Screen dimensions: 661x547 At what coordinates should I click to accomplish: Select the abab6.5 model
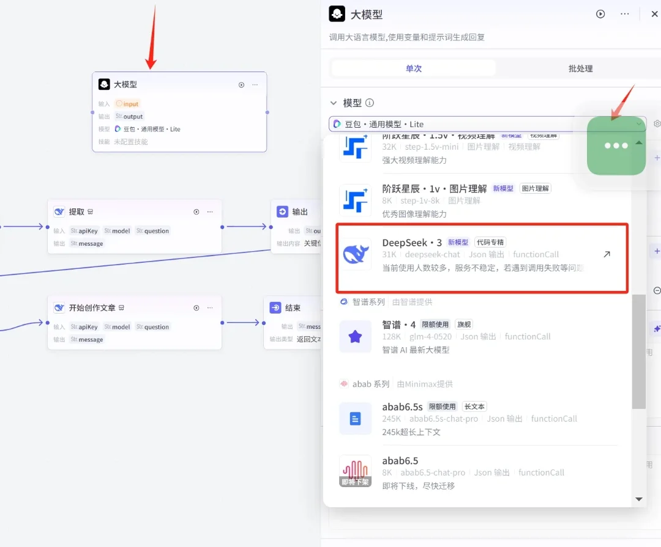click(x=479, y=472)
